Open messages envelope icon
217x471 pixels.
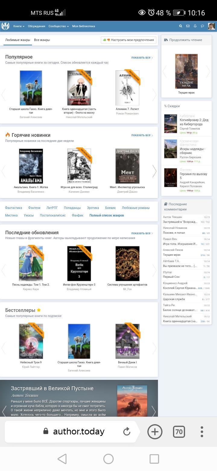(188, 26)
